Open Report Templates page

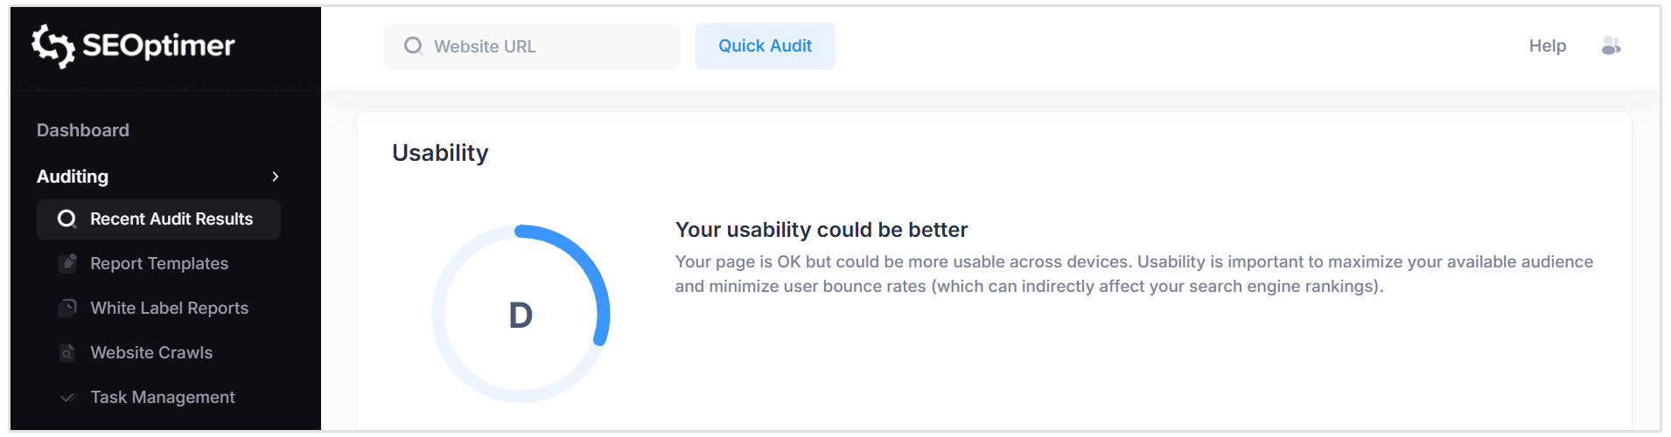coord(159,264)
